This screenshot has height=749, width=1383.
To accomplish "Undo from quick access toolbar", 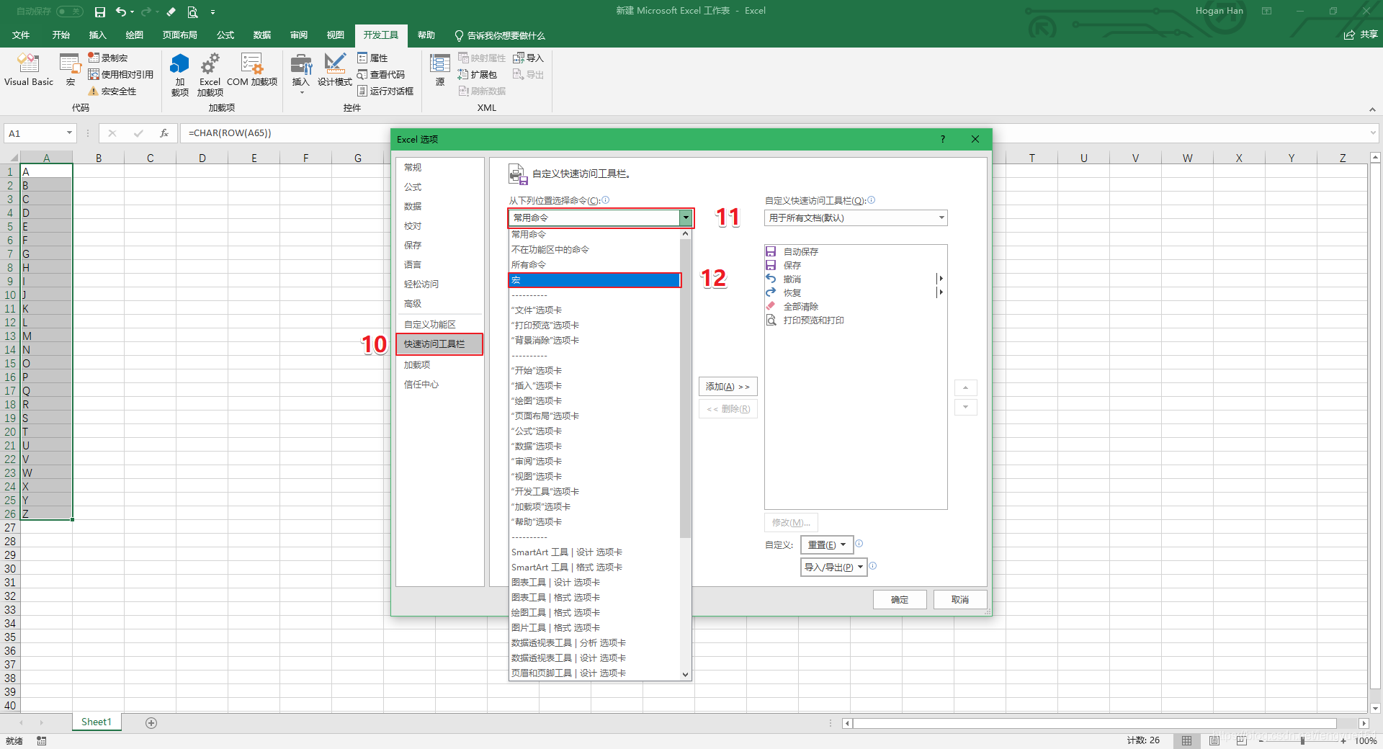I will 120,12.
